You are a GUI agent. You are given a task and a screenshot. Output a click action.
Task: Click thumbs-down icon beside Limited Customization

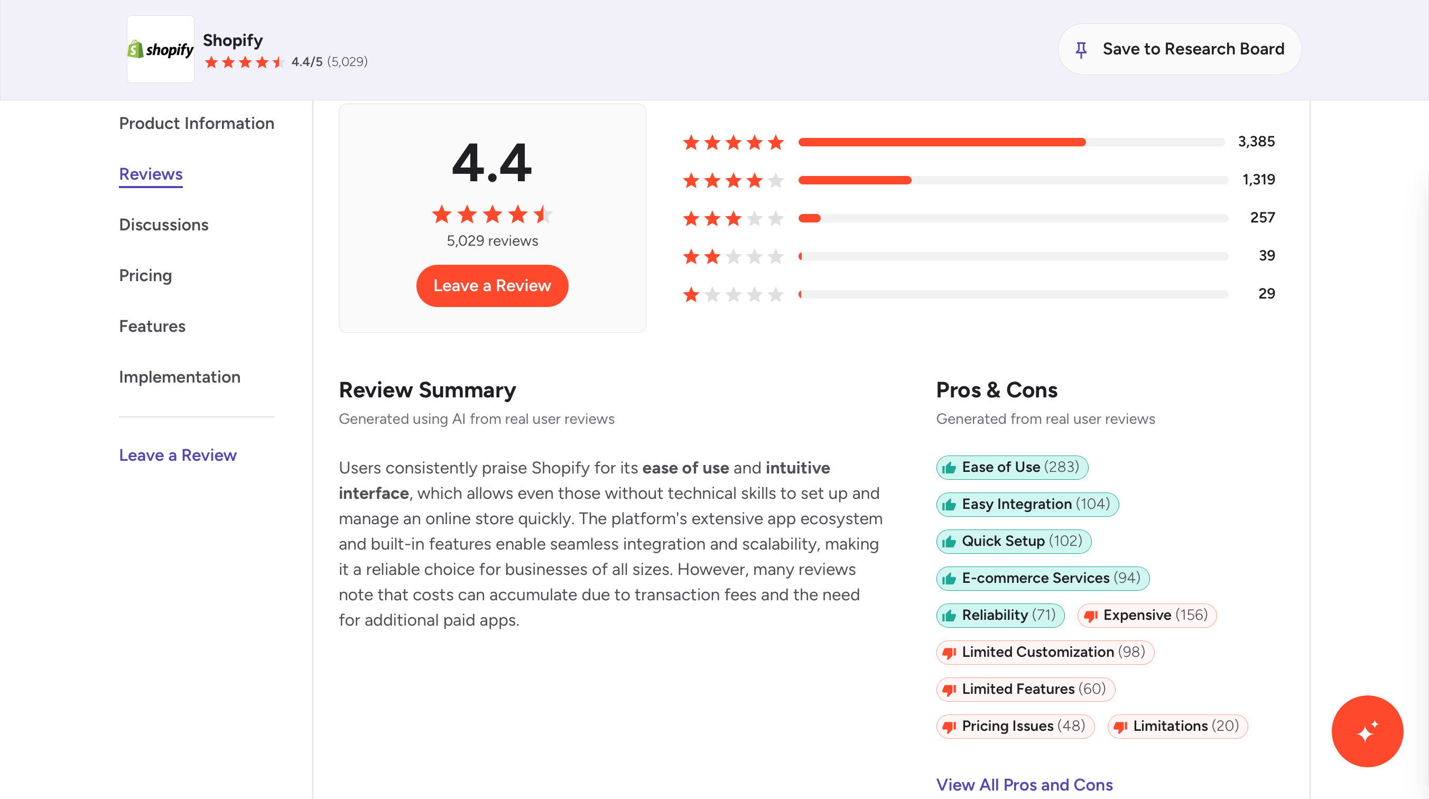[949, 653]
